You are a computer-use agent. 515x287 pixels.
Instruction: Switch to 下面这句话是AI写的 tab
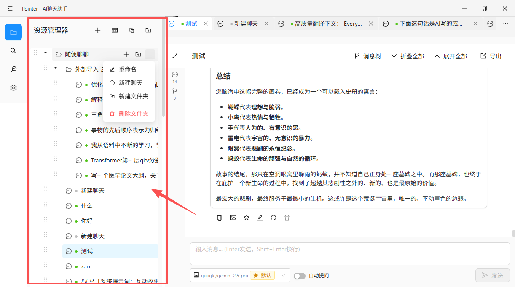tap(430, 24)
